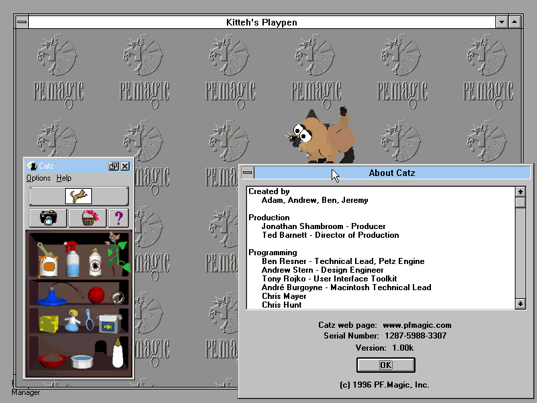Screen dimensions: 537x403
Task: Select the flea spray can
Action: click(96, 263)
